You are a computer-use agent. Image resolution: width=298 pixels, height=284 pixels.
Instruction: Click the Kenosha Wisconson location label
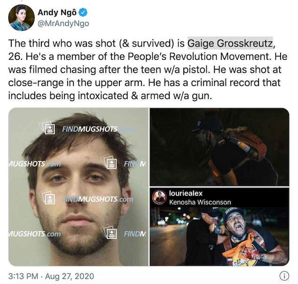pyautogui.click(x=200, y=202)
